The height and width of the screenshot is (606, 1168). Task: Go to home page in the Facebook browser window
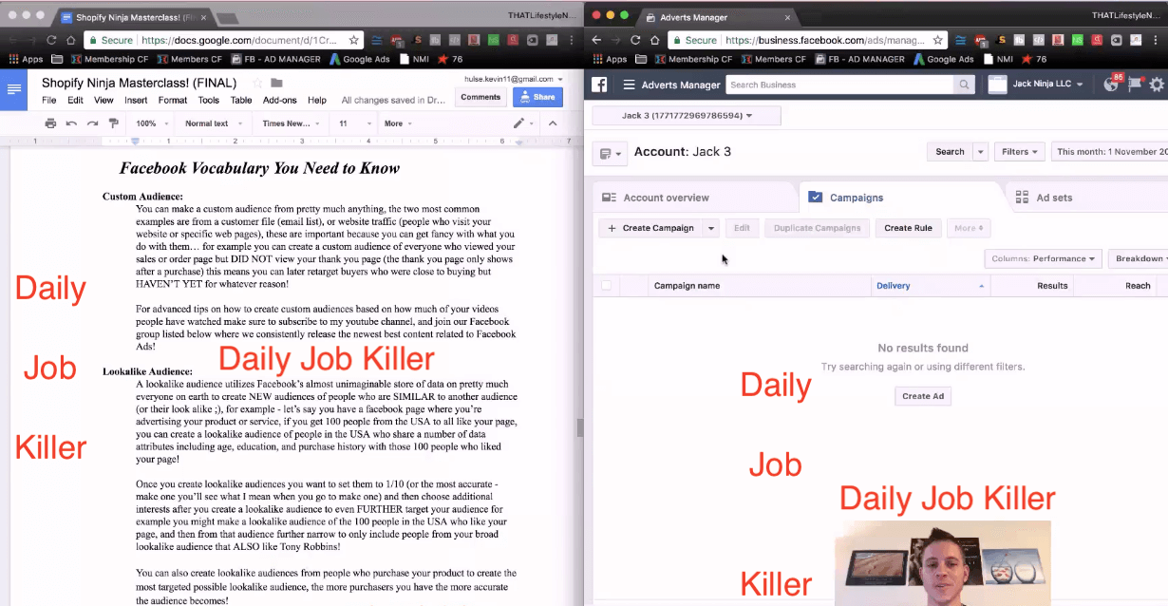coord(655,40)
